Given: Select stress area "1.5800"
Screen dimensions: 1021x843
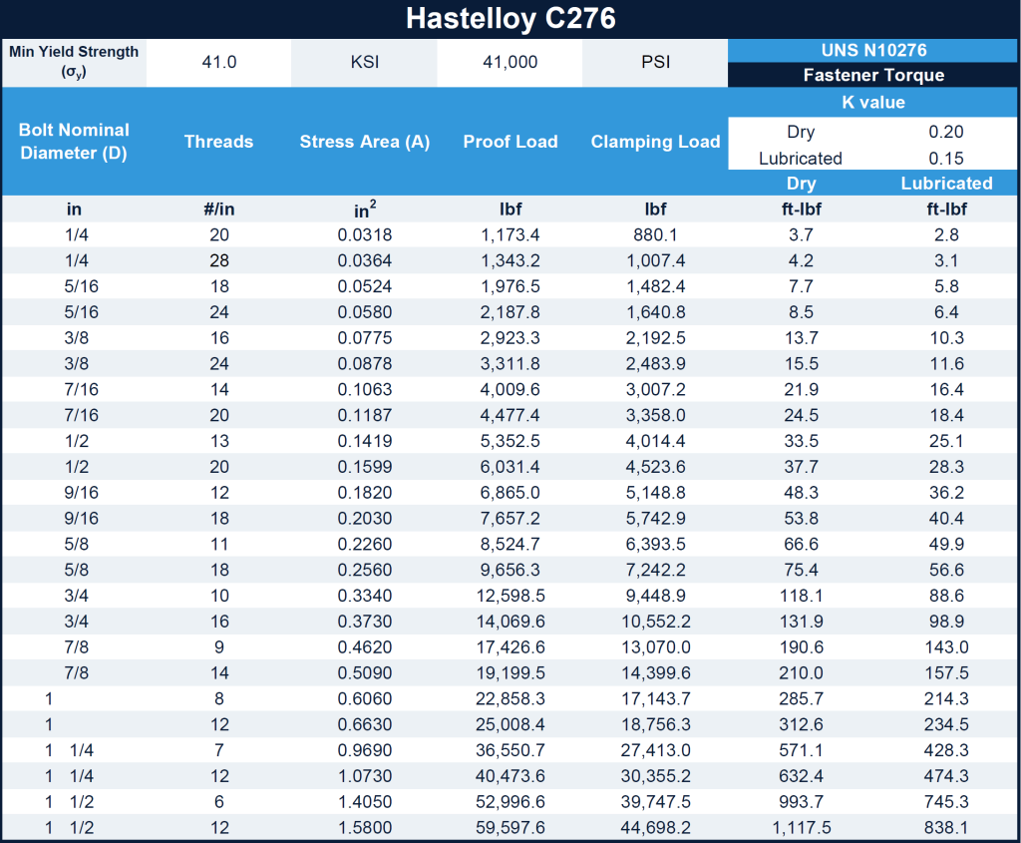Looking at the screenshot, I should [x=365, y=827].
